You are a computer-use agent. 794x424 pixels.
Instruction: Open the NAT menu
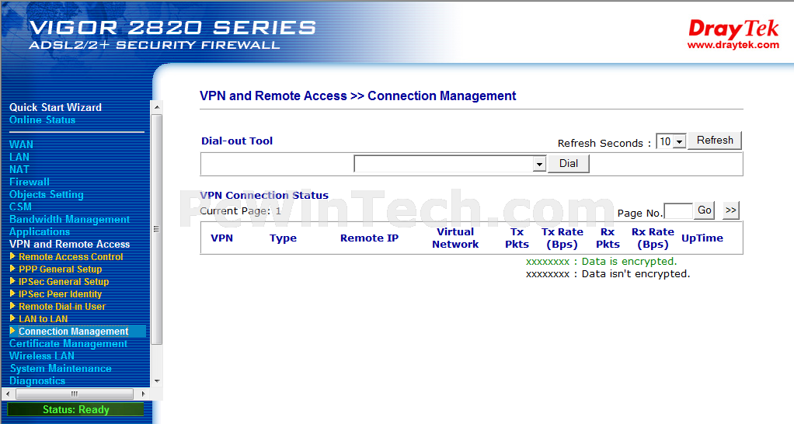[x=19, y=169]
